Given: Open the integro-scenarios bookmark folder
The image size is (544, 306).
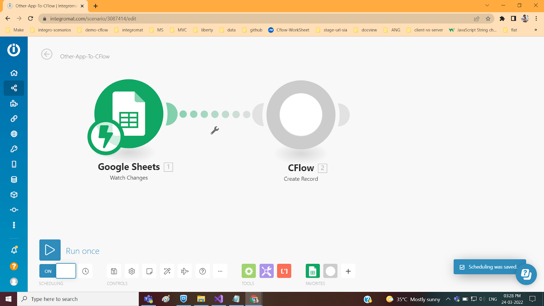Looking at the screenshot, I should tap(51, 30).
